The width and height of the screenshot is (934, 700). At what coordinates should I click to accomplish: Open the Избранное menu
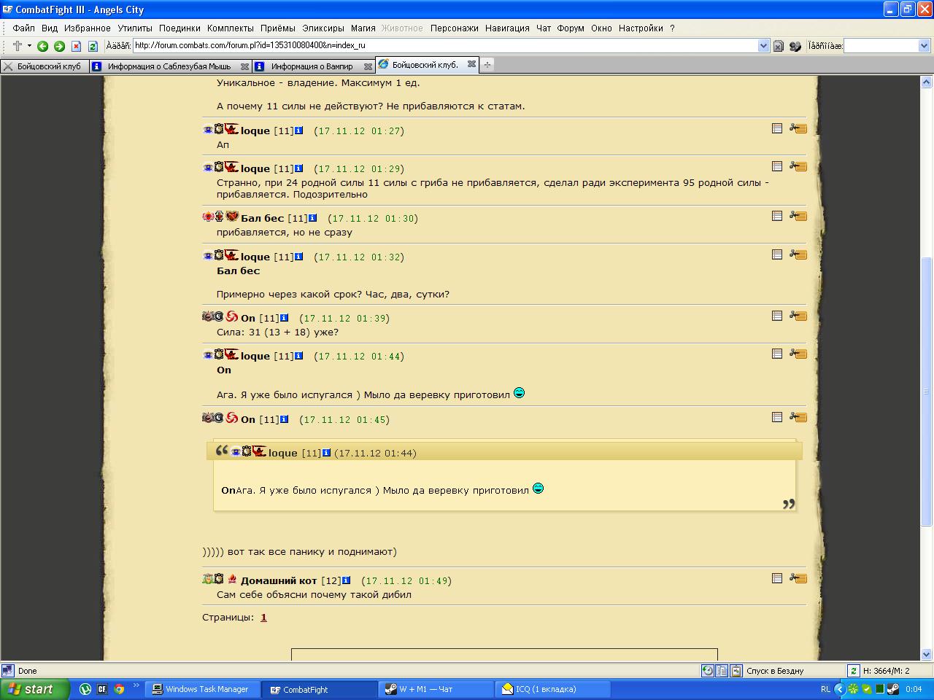click(87, 28)
